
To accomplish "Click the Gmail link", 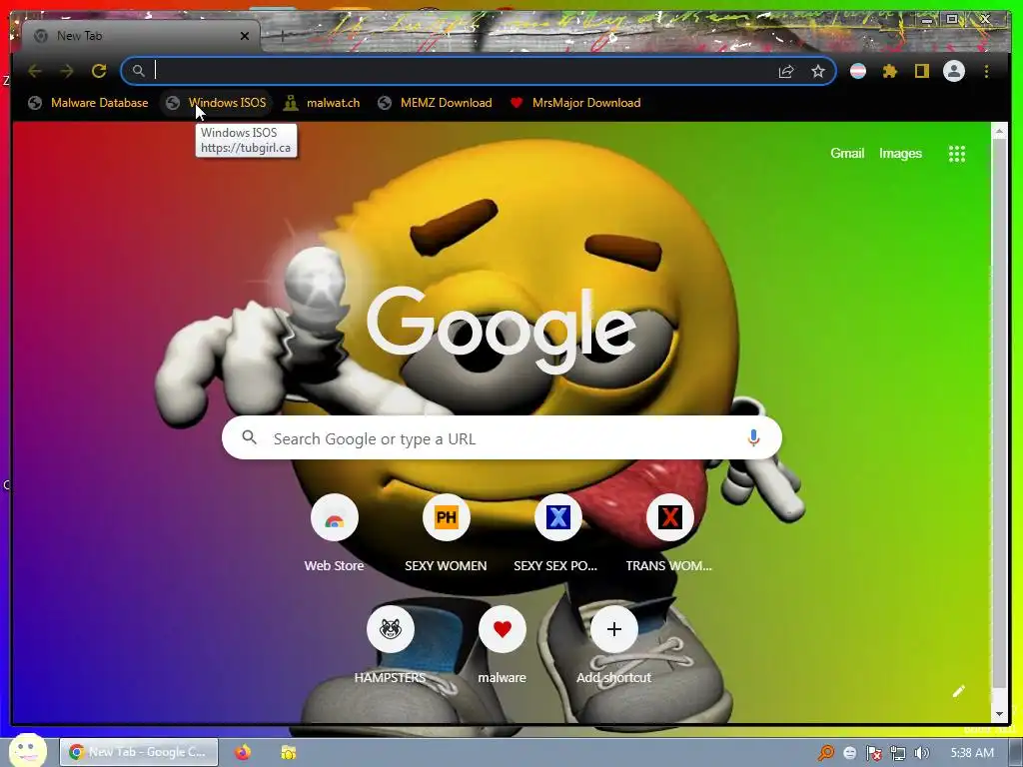I will click(847, 153).
